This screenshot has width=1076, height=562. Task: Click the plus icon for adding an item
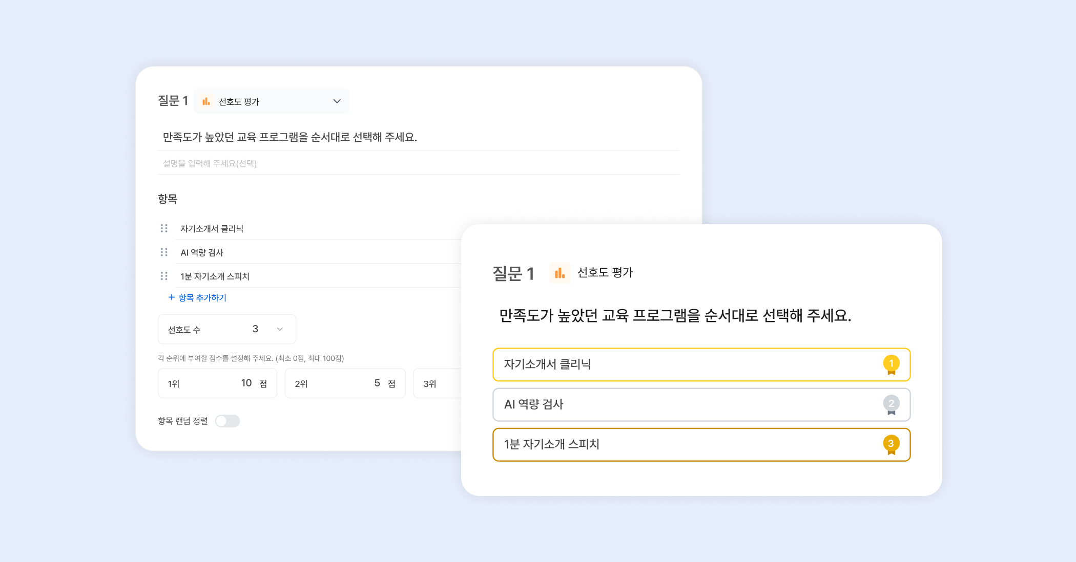(172, 297)
